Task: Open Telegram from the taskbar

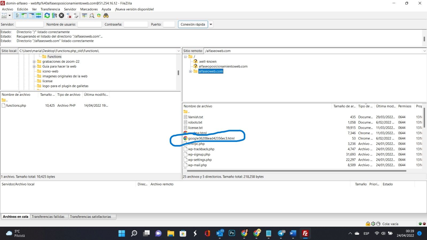Action: tap(281, 233)
